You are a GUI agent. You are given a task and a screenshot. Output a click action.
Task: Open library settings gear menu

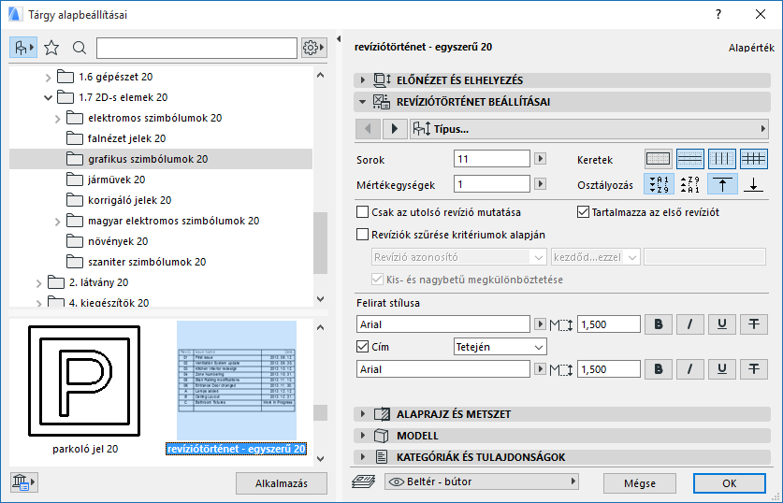313,48
